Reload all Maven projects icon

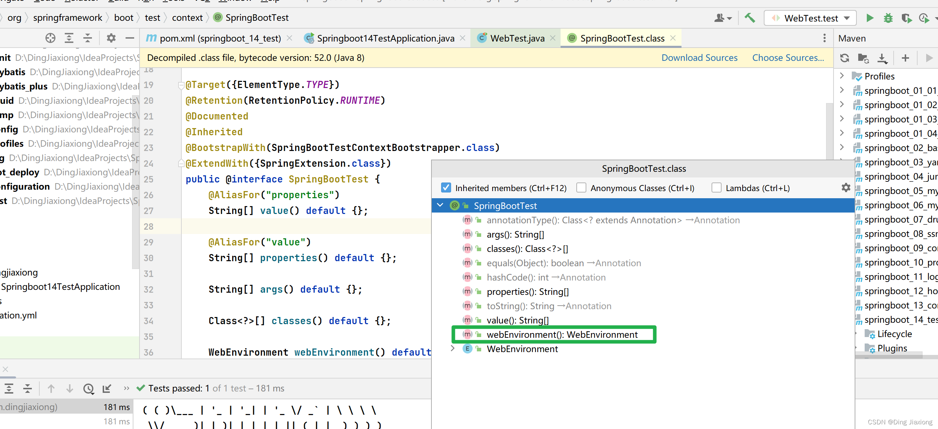pyautogui.click(x=845, y=58)
